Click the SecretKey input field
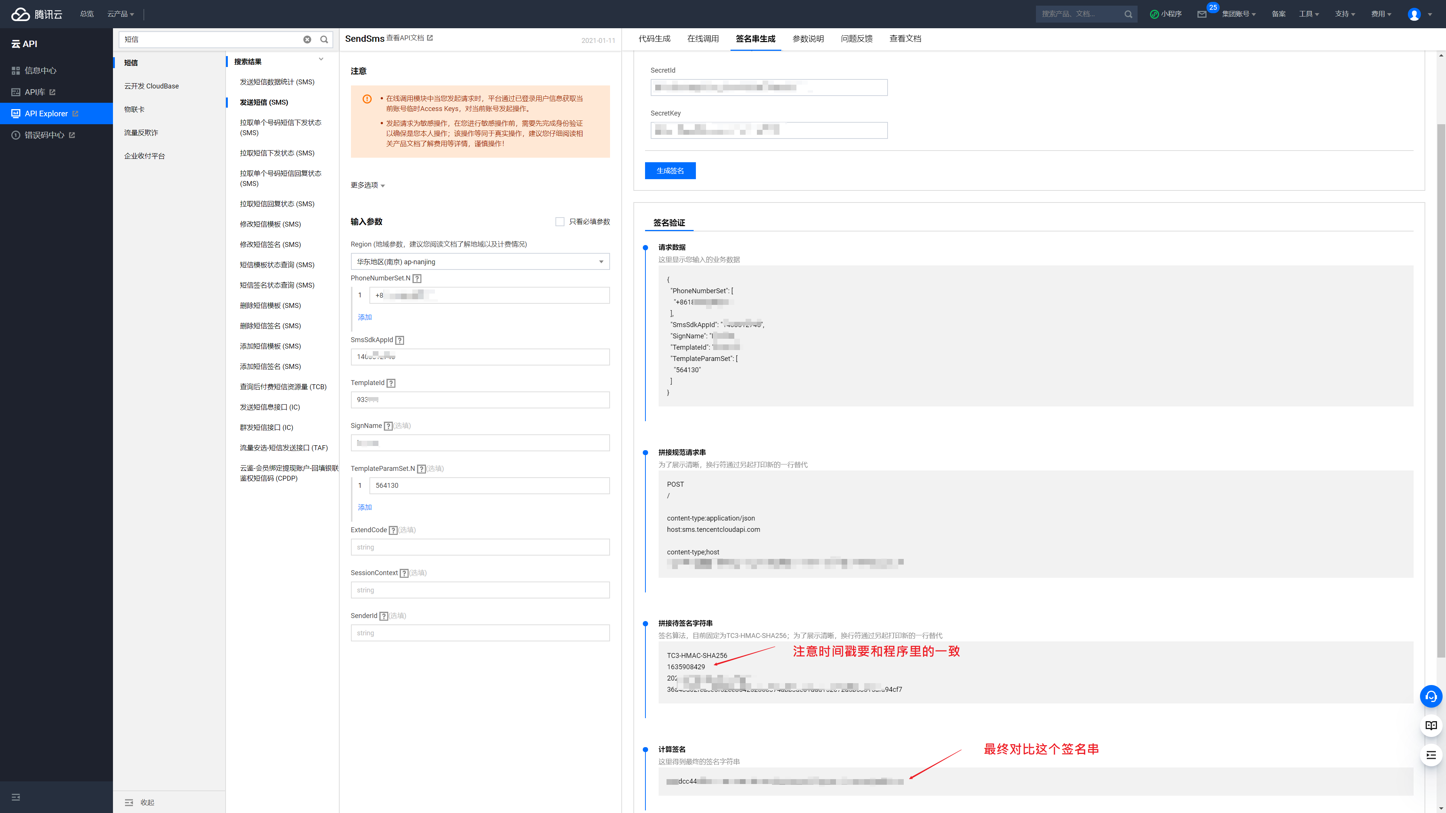This screenshot has width=1446, height=813. coord(769,130)
